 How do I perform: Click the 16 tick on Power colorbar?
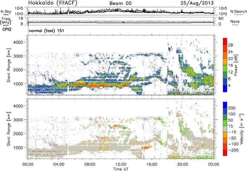pyautogui.click(x=230, y=65)
